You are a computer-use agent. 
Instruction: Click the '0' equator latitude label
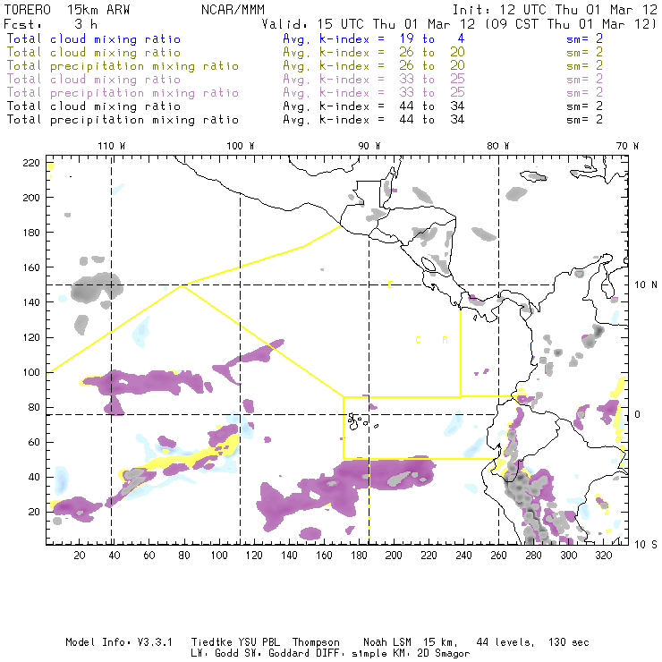pos(637,414)
